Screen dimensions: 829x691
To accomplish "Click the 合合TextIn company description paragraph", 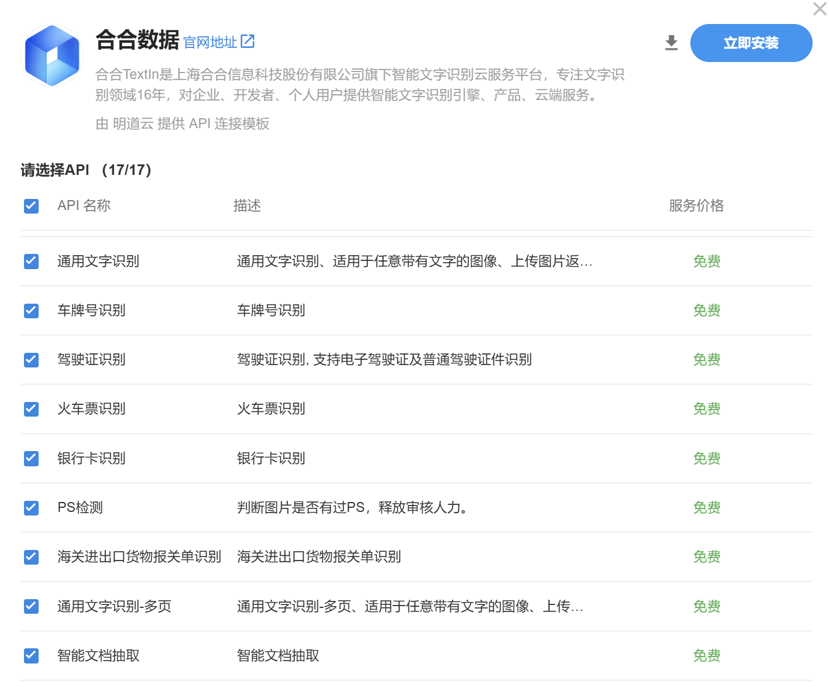I will click(x=360, y=84).
